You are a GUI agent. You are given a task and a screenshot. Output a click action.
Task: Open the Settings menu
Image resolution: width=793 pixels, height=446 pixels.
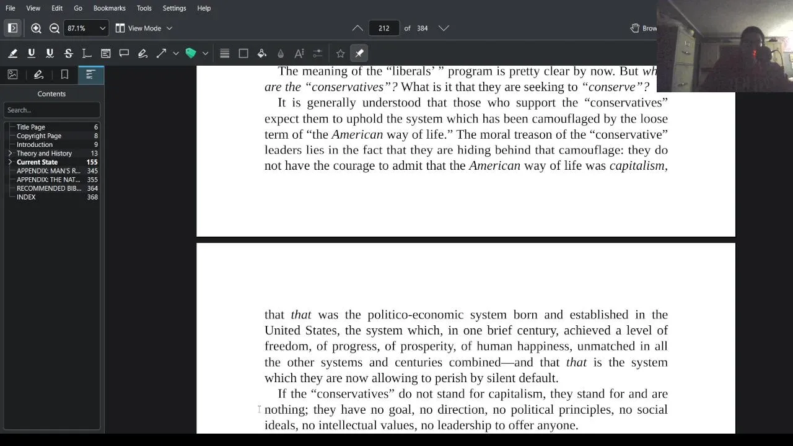174,8
